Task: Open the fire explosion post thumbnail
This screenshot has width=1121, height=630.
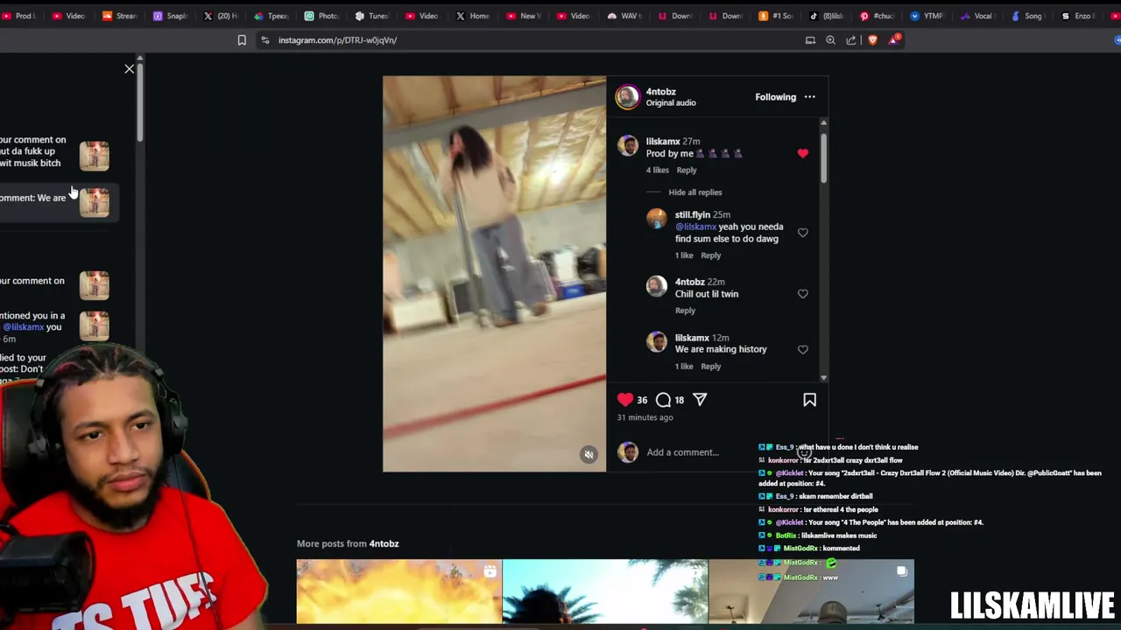Action: point(399,591)
